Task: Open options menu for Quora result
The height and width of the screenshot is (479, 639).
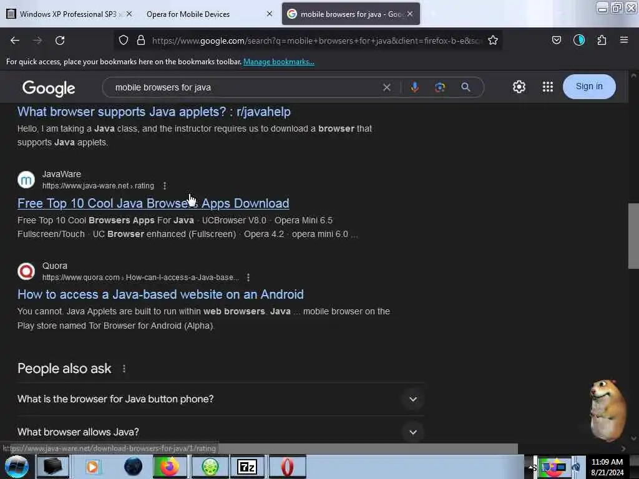Action: (248, 278)
